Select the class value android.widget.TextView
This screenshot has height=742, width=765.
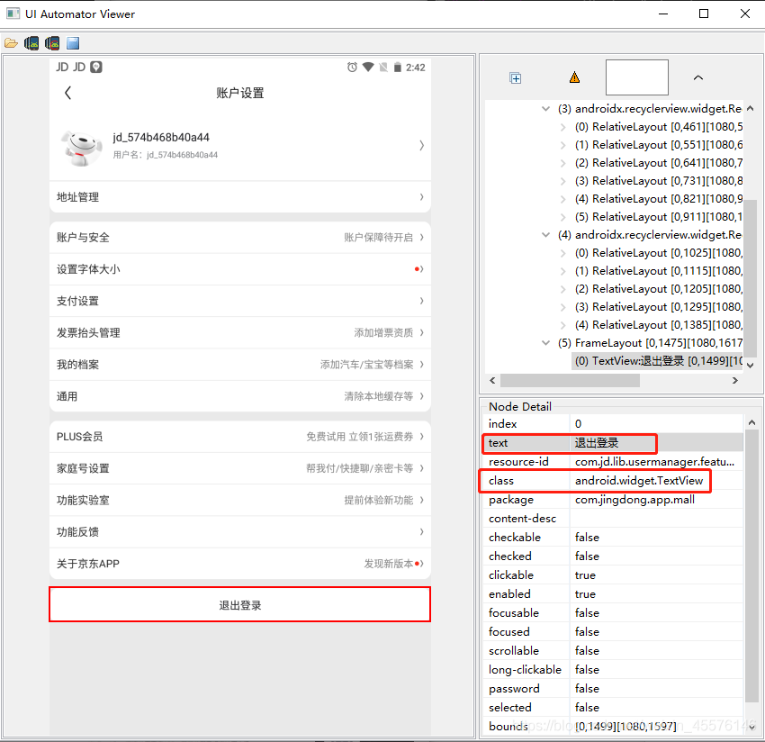coord(639,481)
